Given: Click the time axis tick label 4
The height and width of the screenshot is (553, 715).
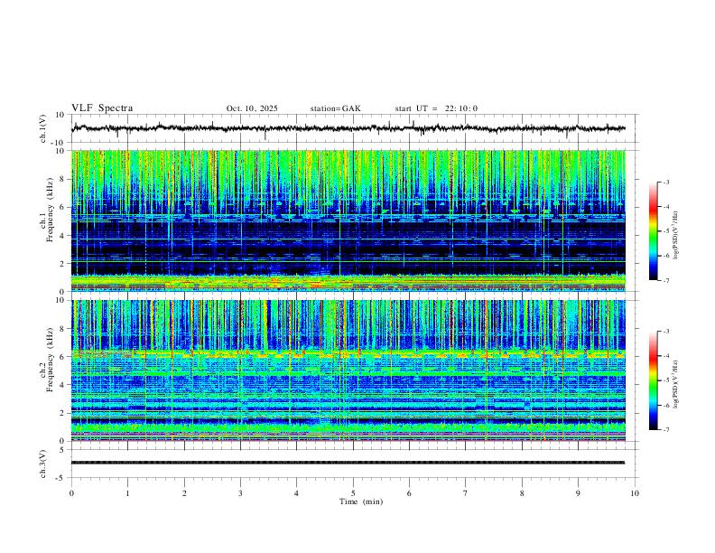Looking at the screenshot, I should pyautogui.click(x=297, y=493).
